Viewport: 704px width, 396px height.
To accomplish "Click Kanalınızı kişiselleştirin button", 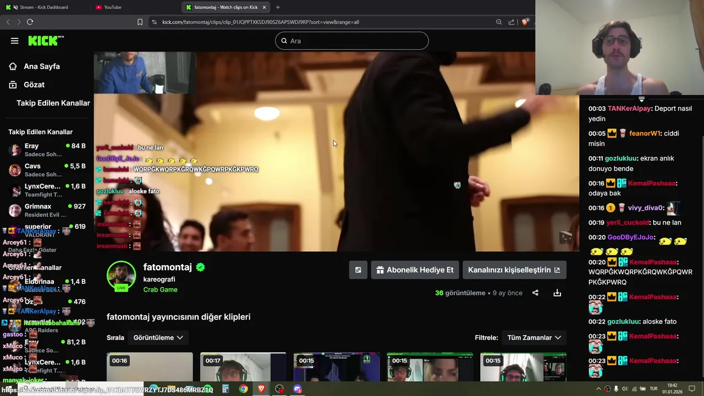I will pyautogui.click(x=514, y=270).
